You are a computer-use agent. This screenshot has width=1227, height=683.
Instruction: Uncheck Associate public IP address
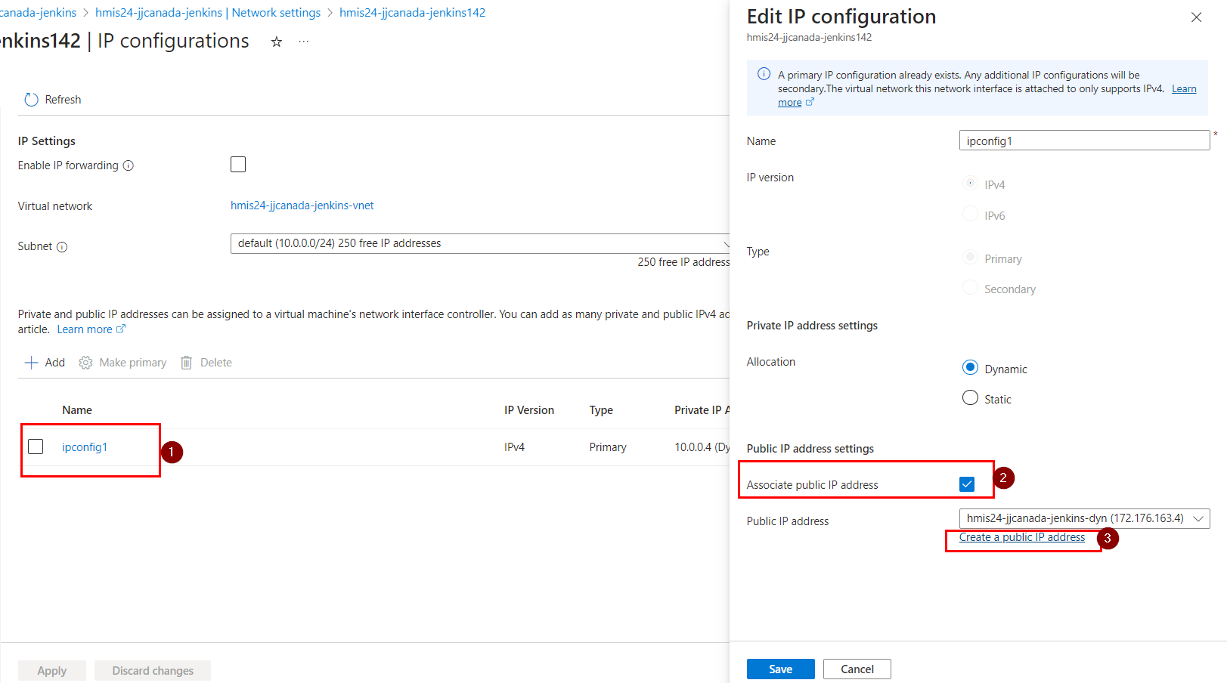coord(967,484)
